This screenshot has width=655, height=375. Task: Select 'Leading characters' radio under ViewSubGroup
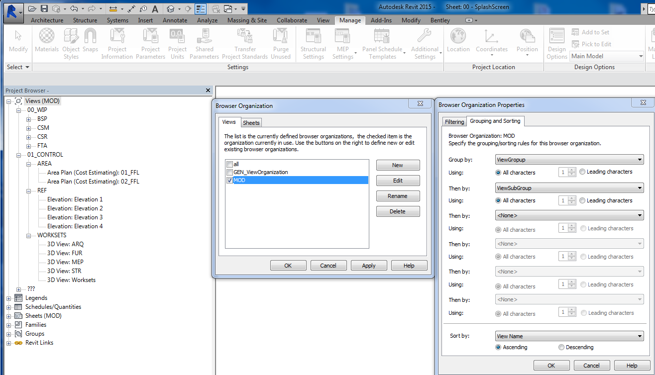(582, 201)
